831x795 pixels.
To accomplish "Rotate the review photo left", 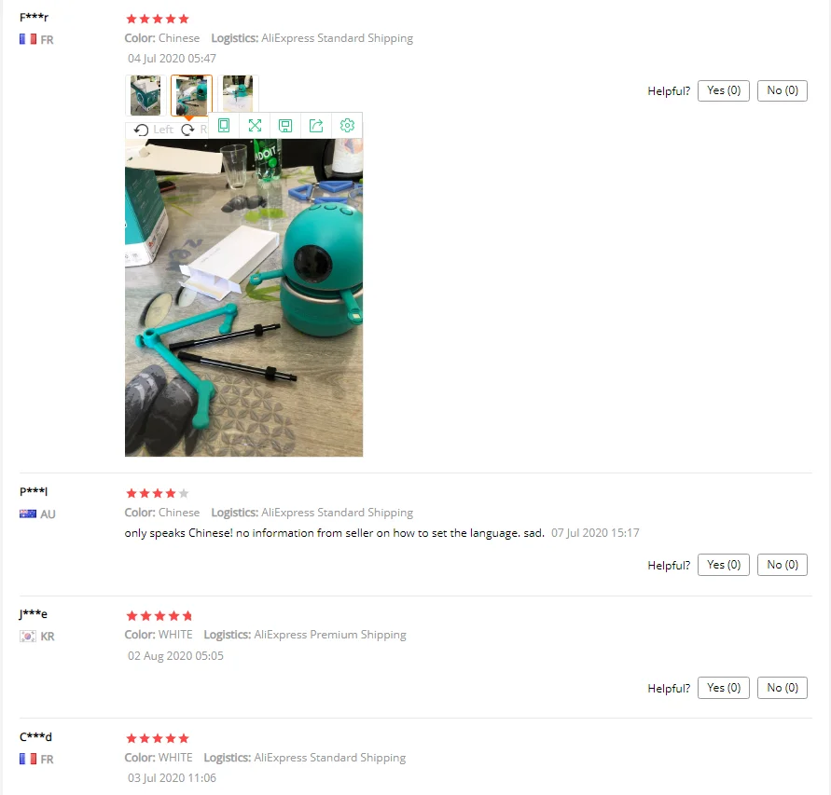I will 154,130.
